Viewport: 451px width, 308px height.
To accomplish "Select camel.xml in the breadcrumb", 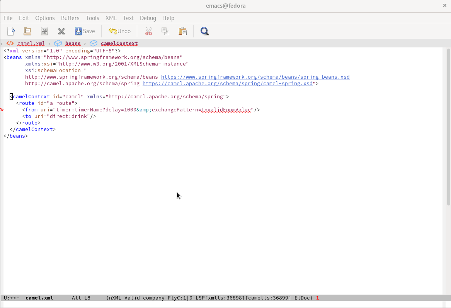I will coord(31,44).
